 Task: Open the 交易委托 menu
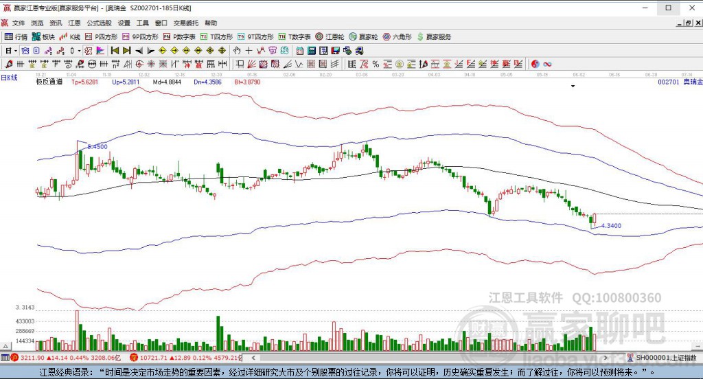pos(186,23)
